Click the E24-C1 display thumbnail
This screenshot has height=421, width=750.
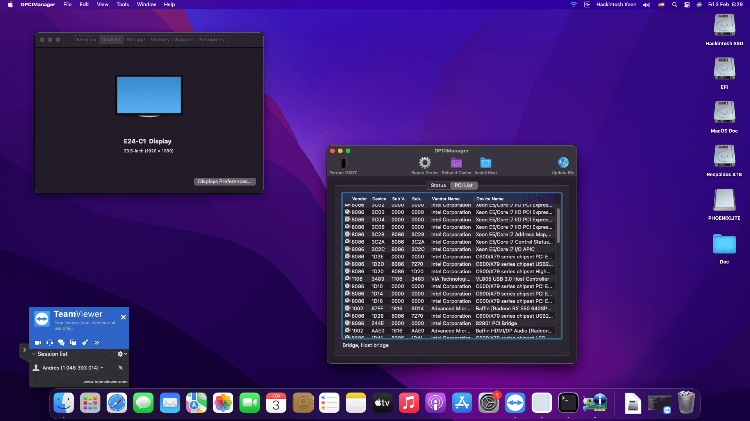click(149, 96)
